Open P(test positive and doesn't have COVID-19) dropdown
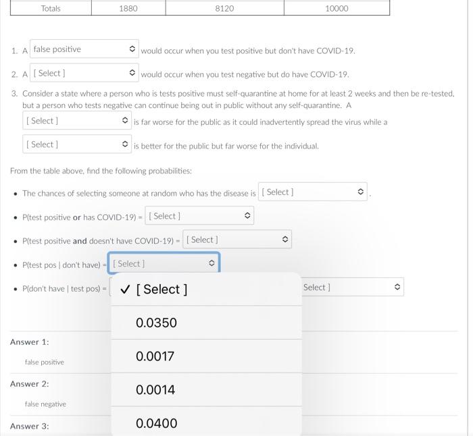The height and width of the screenshot is (436, 473). pos(237,240)
